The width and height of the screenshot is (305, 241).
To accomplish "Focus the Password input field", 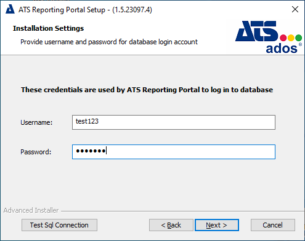I will click(x=174, y=152).
